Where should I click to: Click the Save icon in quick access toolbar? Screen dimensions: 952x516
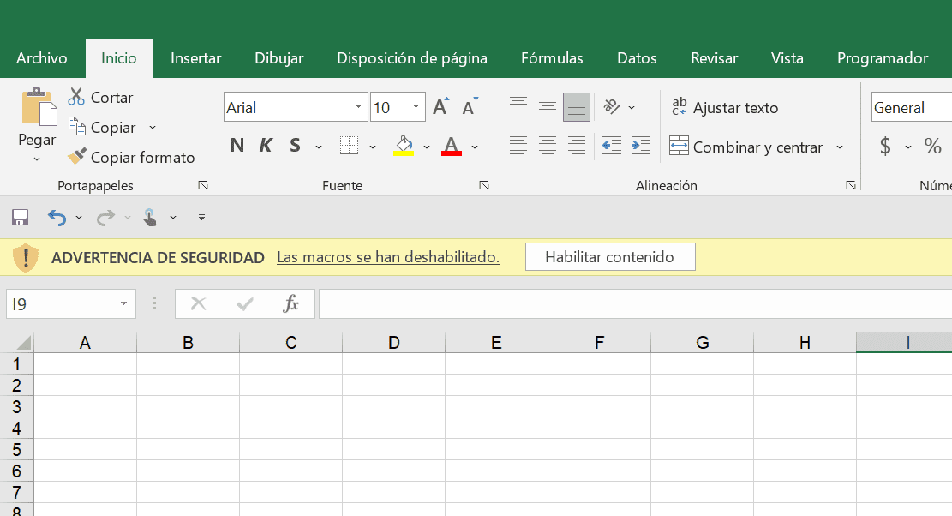pos(20,218)
